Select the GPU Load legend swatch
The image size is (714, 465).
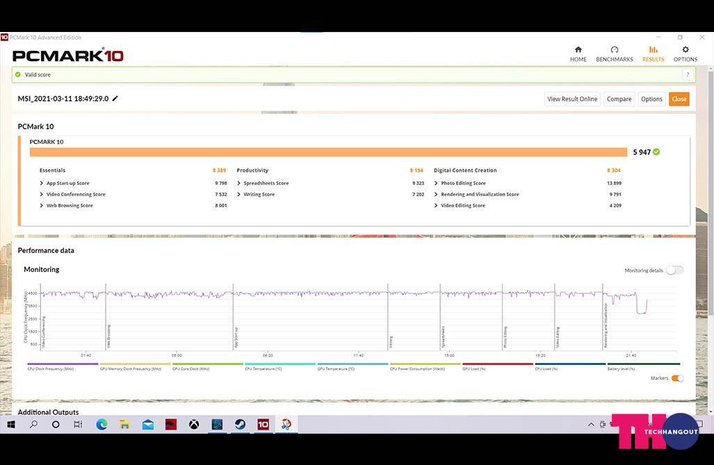pyautogui.click(x=498, y=364)
